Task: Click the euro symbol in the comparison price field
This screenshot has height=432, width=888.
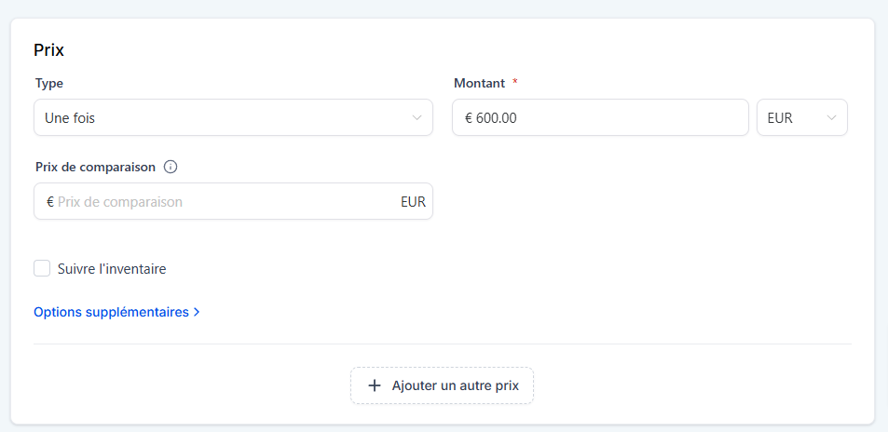Action: point(49,201)
